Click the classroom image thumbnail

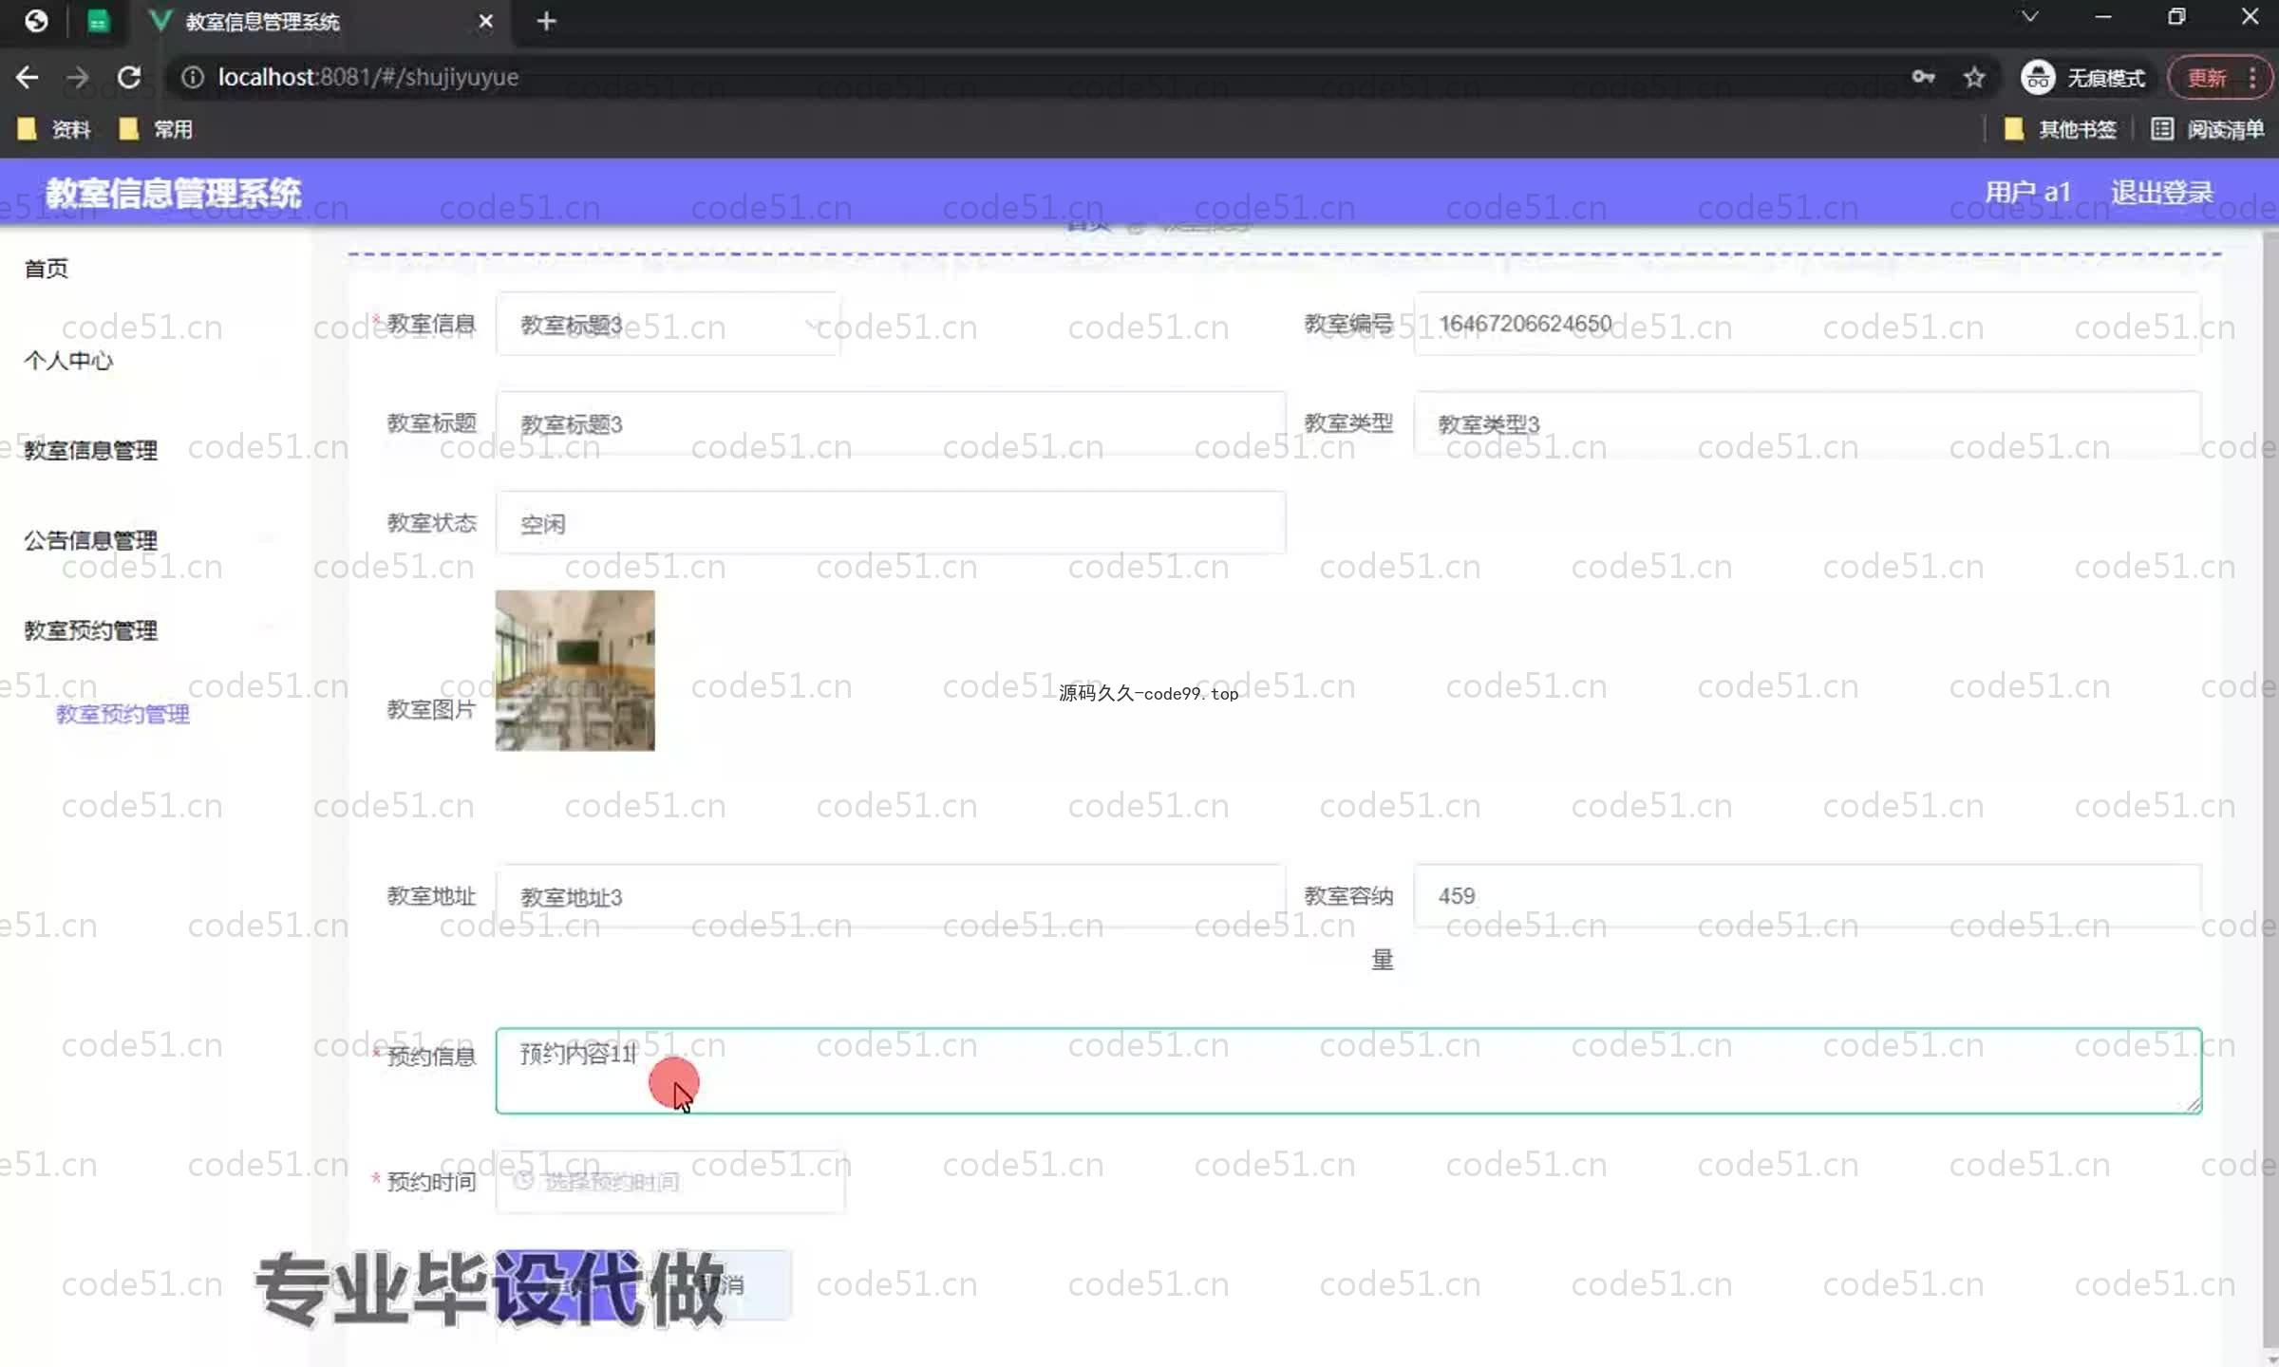click(x=574, y=670)
